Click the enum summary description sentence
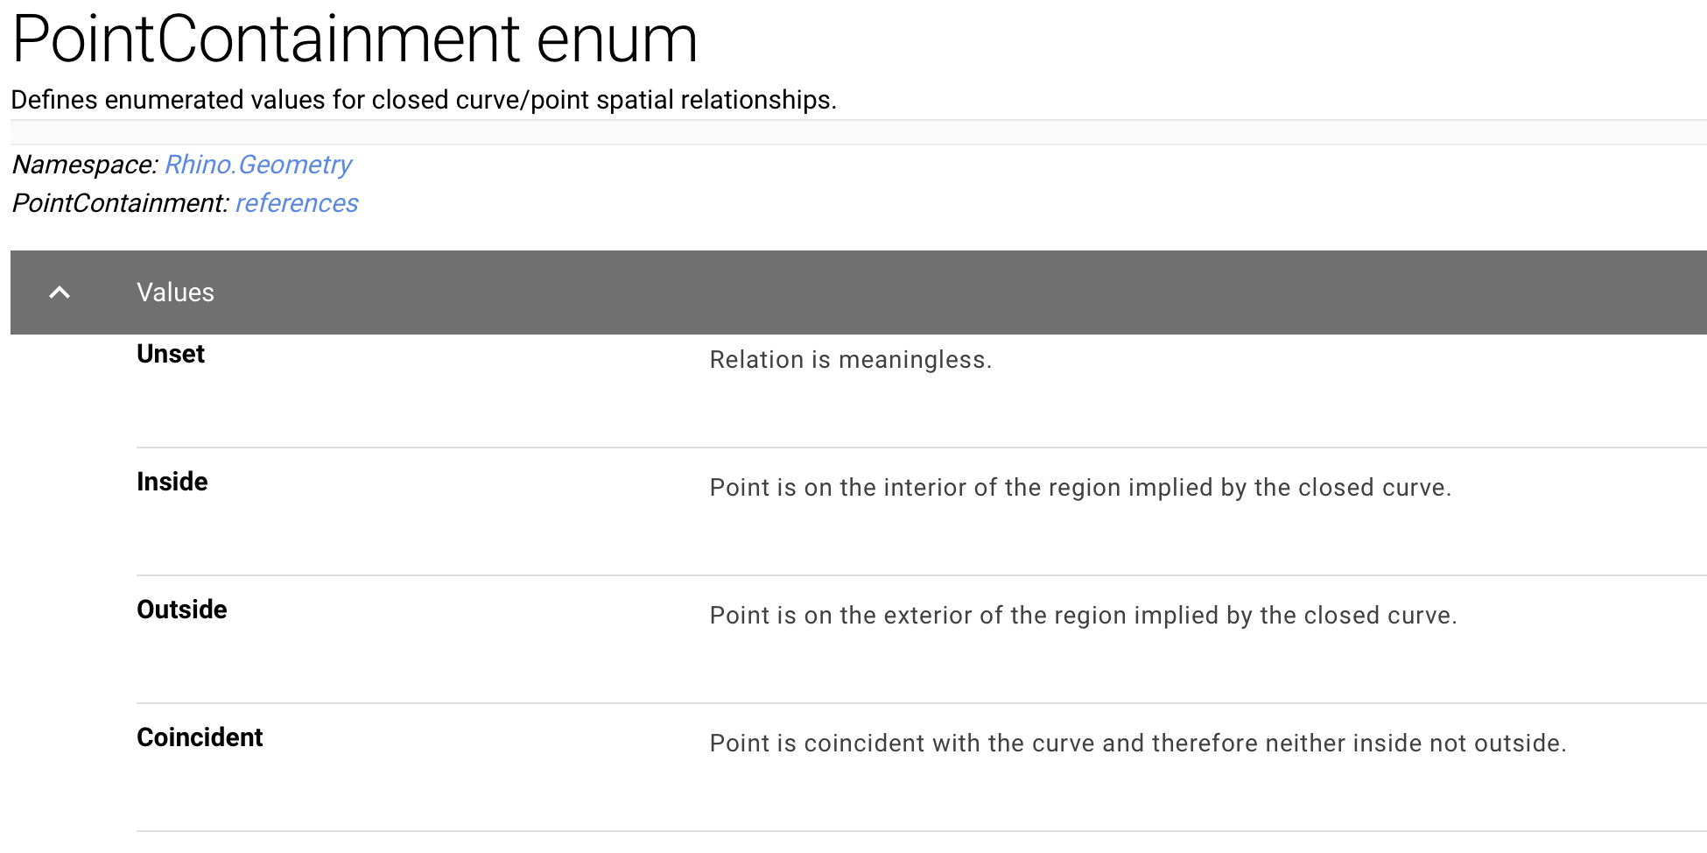Image resolution: width=1707 pixels, height=853 pixels. coord(424,100)
